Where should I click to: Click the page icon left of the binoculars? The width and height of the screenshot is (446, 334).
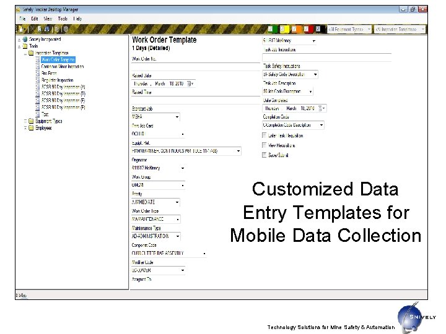point(40,29)
